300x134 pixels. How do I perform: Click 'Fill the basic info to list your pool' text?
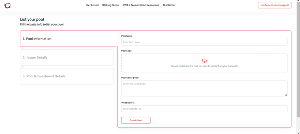click(x=42, y=25)
